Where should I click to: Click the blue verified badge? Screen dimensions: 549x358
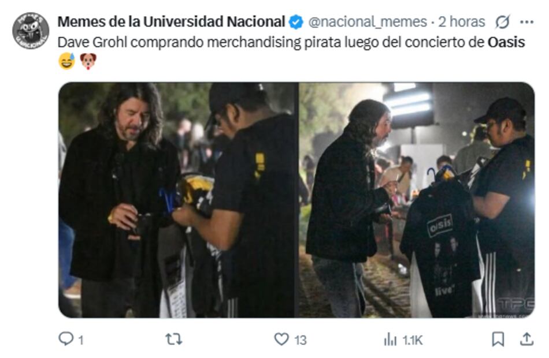pyautogui.click(x=296, y=22)
